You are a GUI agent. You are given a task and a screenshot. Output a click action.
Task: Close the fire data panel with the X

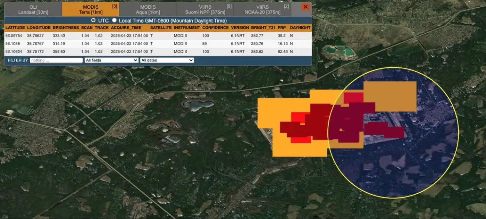(305, 7)
